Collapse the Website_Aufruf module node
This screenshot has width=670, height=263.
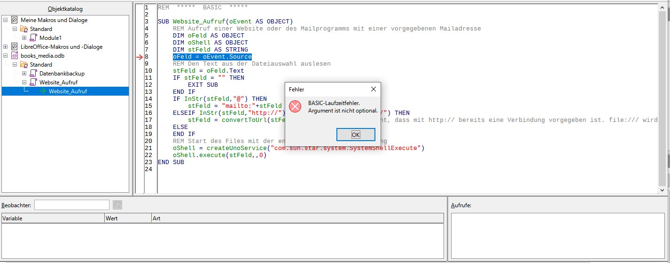pyautogui.click(x=24, y=82)
